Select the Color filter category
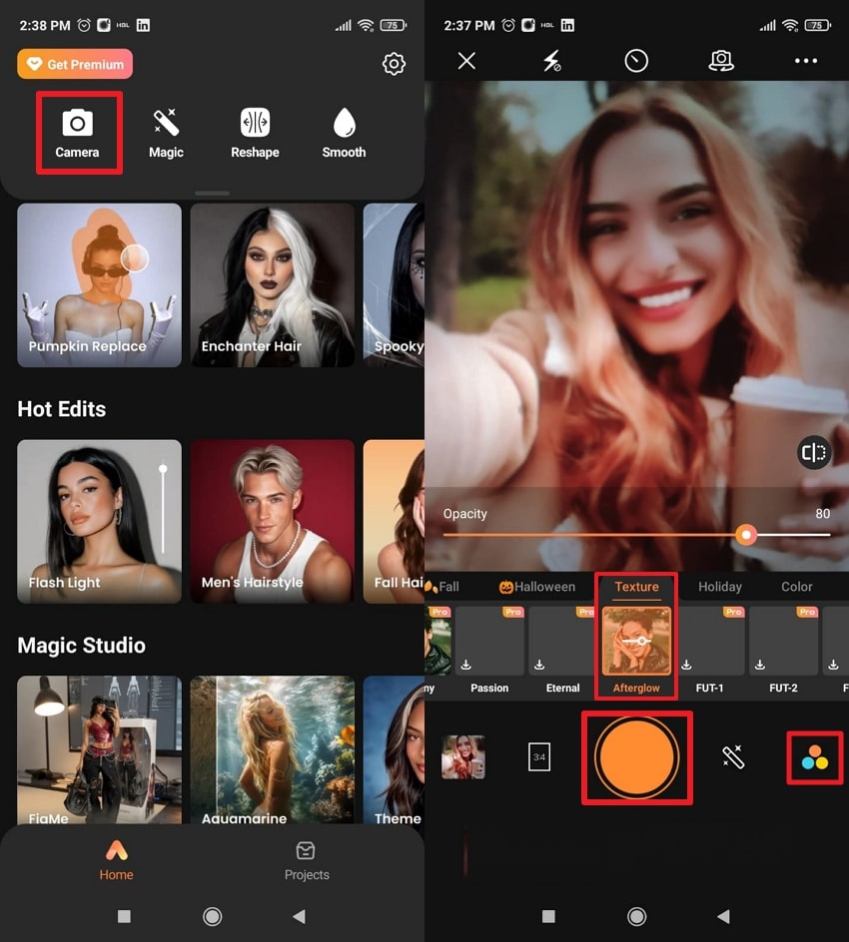The height and width of the screenshot is (942, 849). click(x=797, y=587)
